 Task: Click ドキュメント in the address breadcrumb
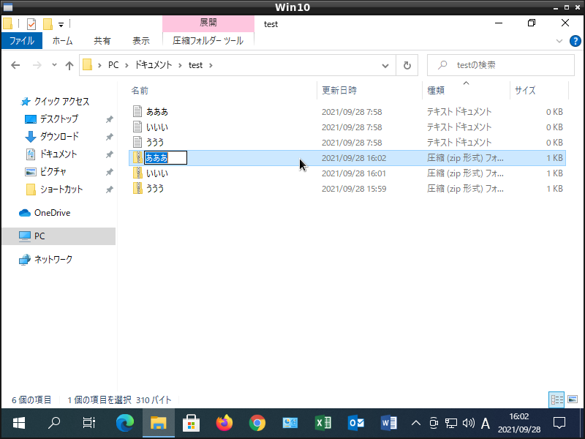coord(154,65)
